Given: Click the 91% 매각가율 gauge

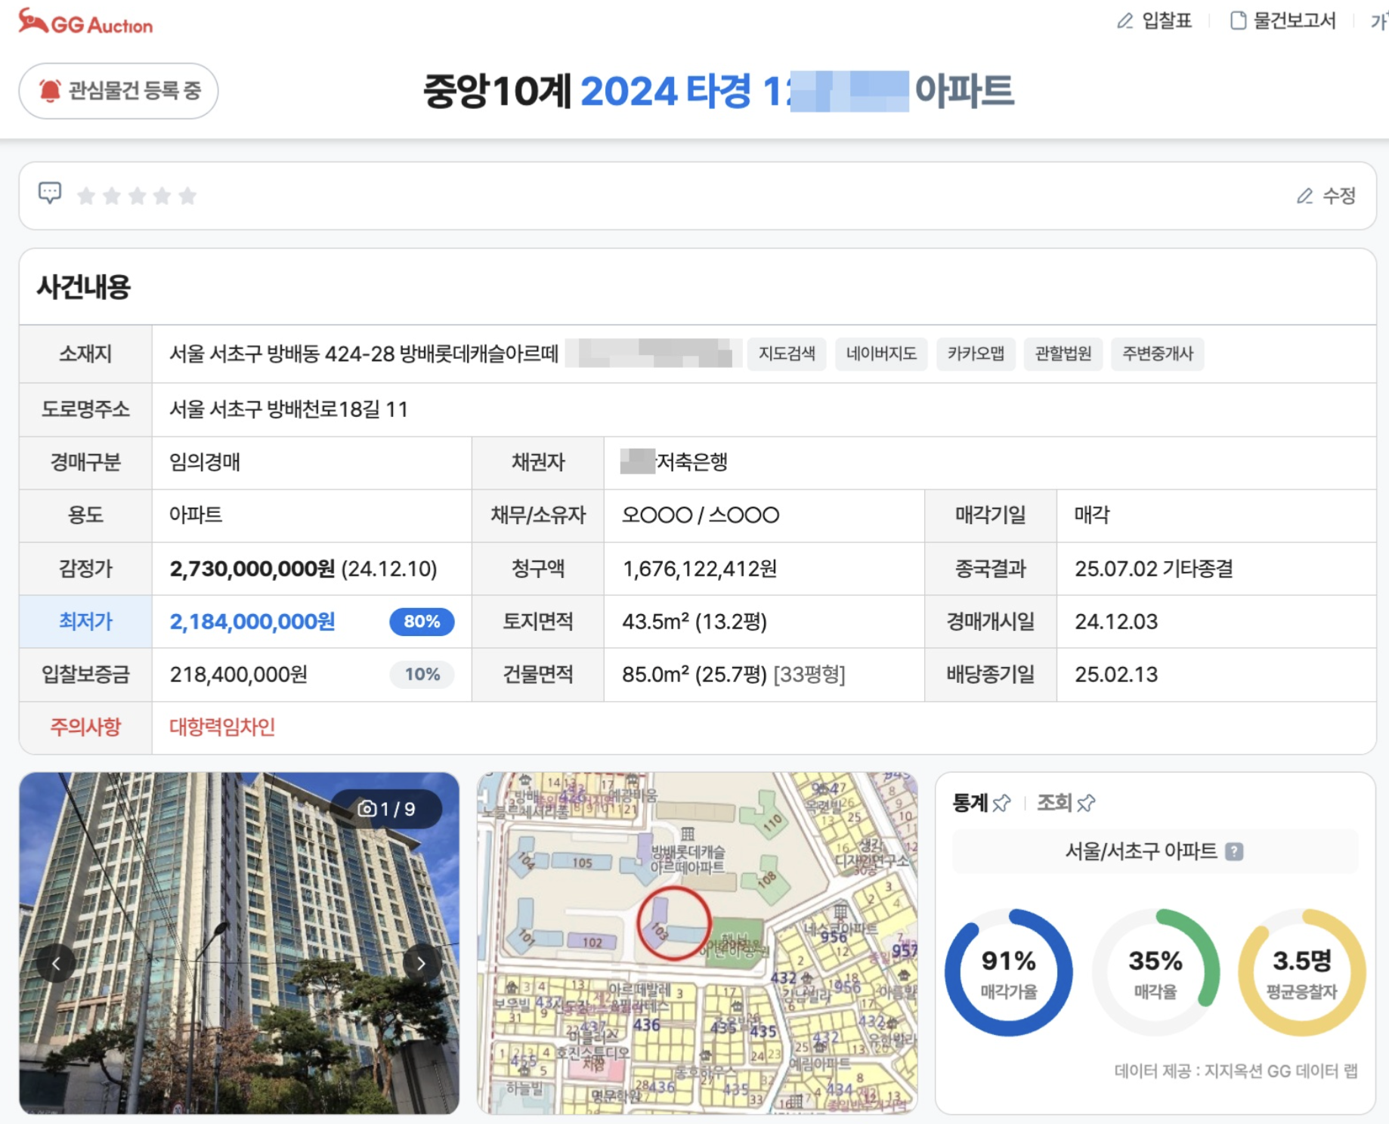Looking at the screenshot, I should [x=1008, y=973].
